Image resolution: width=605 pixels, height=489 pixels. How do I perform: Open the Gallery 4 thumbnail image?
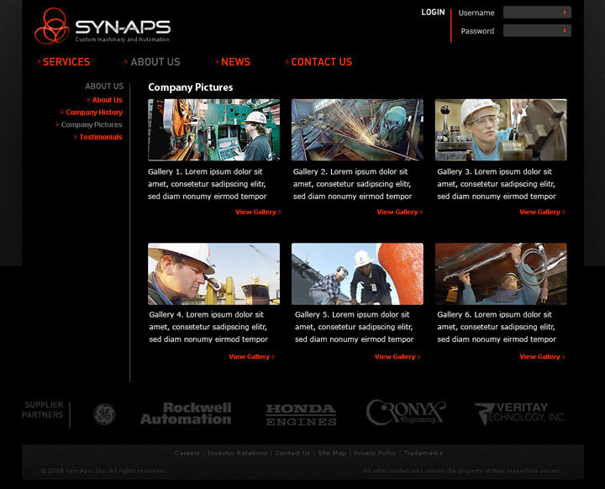213,274
